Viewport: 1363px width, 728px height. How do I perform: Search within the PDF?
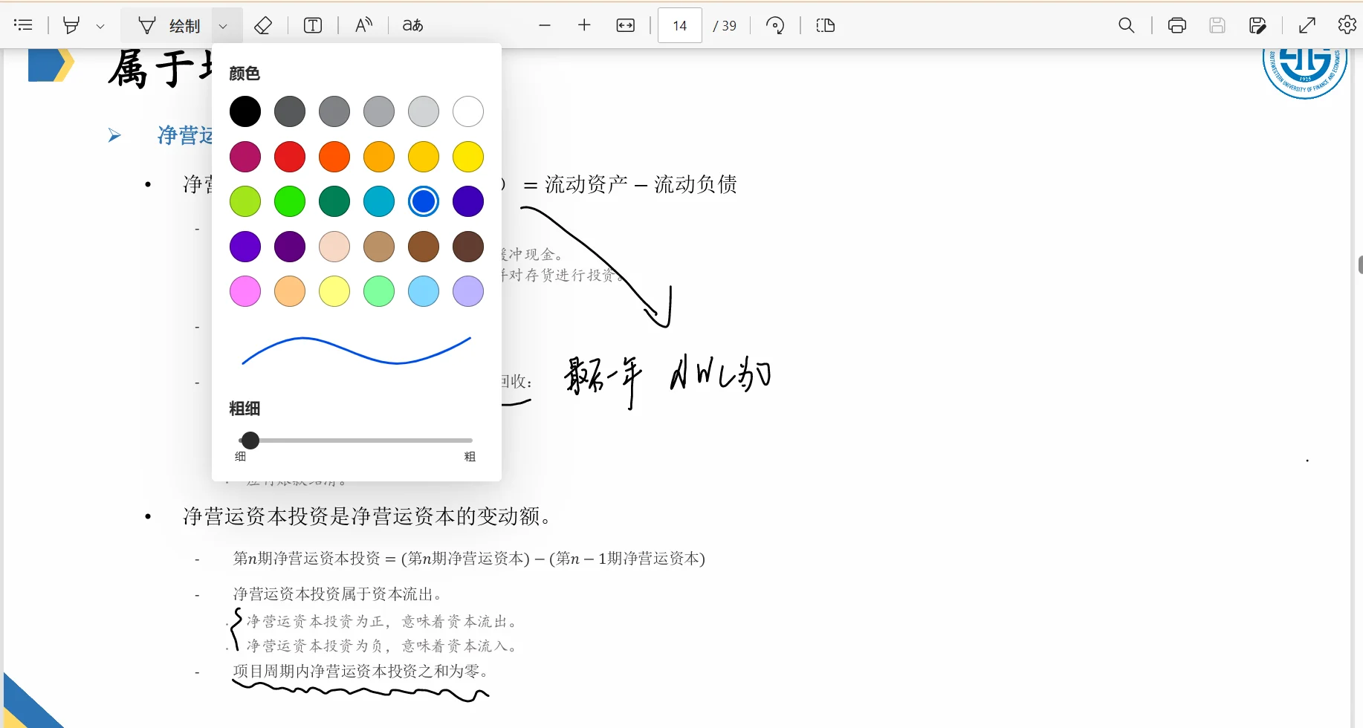click(x=1126, y=25)
